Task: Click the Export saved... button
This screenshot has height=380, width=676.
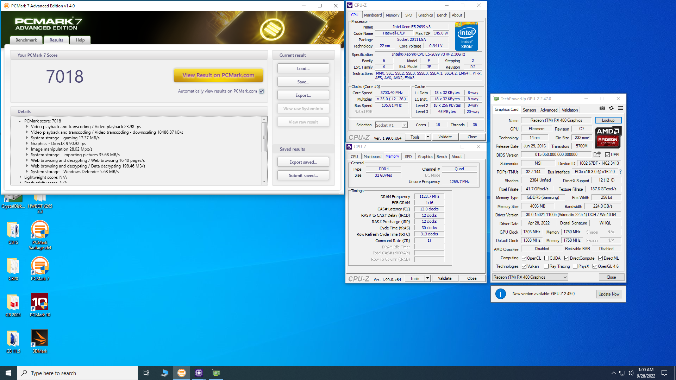Action: pos(303,162)
